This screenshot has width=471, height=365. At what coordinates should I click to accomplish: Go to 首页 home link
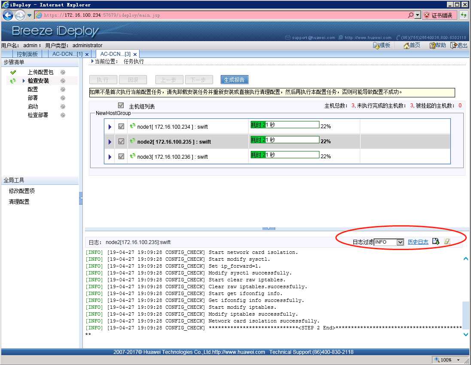point(412,45)
